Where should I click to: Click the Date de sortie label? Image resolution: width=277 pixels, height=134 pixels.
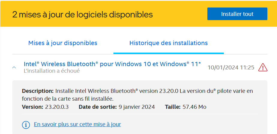tap(98, 107)
